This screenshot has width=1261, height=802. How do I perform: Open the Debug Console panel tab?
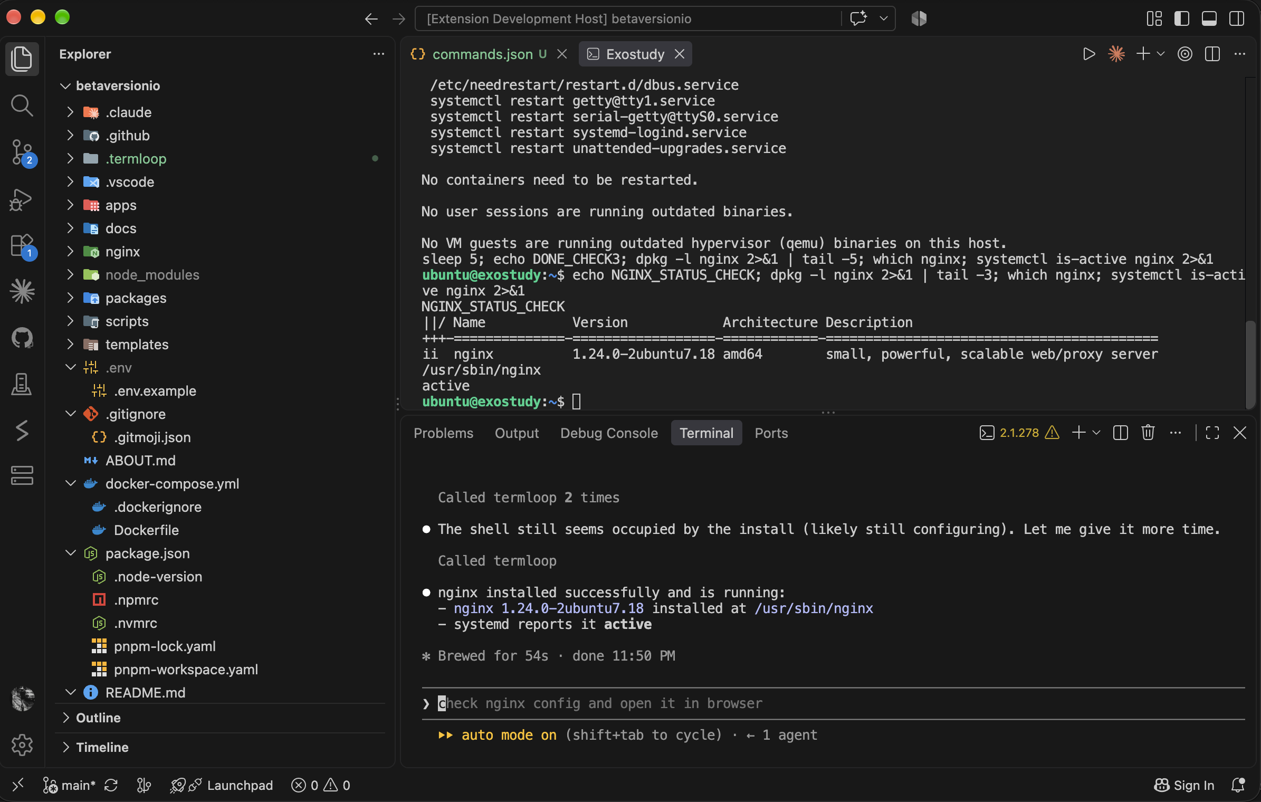tap(609, 433)
